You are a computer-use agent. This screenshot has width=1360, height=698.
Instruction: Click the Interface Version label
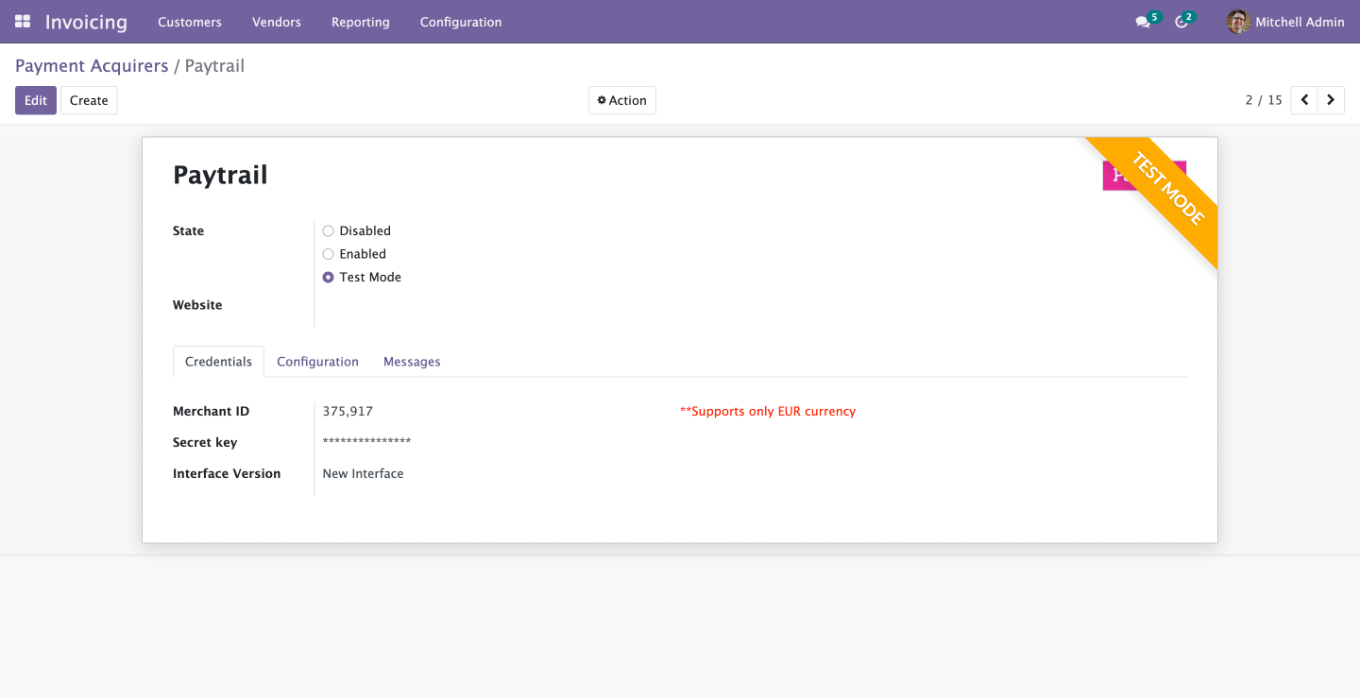pyautogui.click(x=227, y=474)
